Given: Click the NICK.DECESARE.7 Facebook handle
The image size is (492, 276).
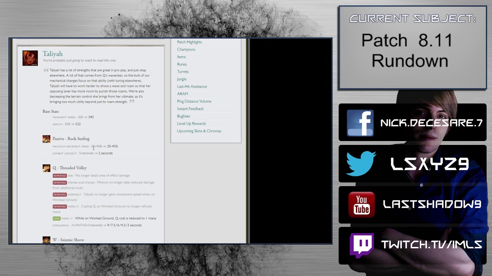Looking at the screenshot, I should (431, 123).
